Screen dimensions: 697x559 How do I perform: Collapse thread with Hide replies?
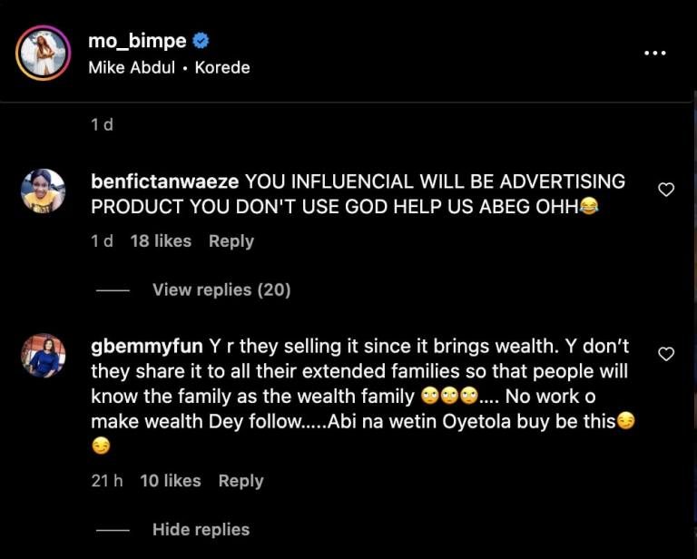click(201, 529)
